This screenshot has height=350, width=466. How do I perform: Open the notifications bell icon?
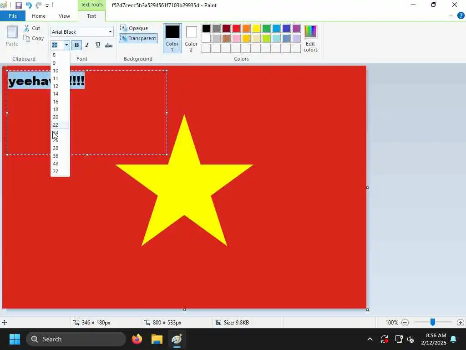pos(454,339)
